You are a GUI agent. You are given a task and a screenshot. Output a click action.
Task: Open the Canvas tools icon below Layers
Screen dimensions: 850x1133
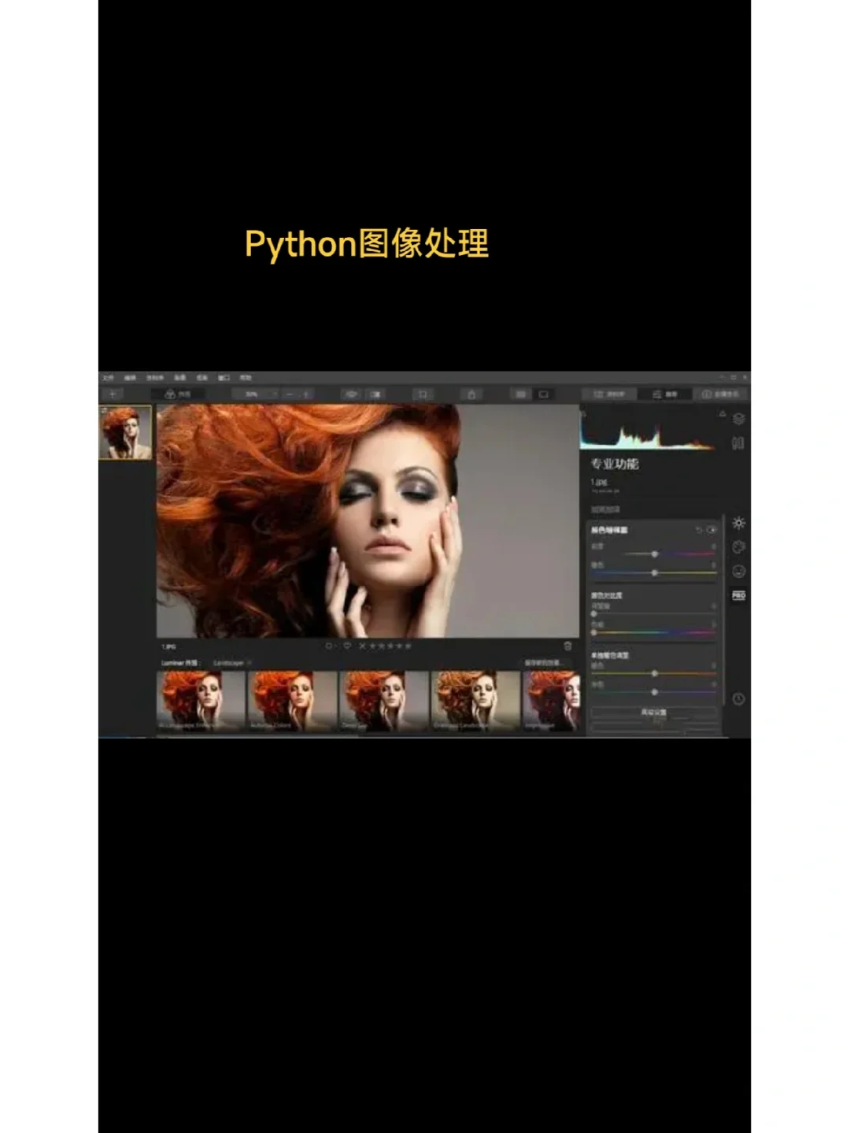(738, 443)
